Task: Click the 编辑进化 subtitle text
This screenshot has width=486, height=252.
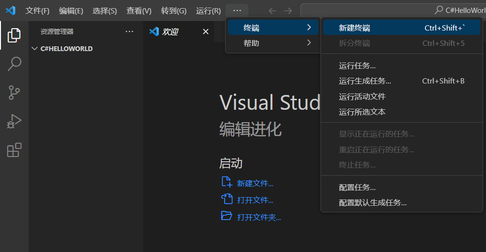Action: pyautogui.click(x=250, y=129)
